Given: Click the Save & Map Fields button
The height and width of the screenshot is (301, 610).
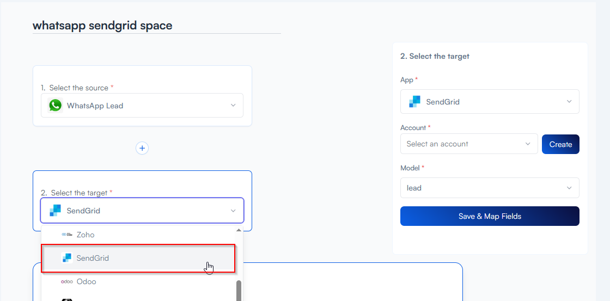Looking at the screenshot, I should click(x=489, y=216).
